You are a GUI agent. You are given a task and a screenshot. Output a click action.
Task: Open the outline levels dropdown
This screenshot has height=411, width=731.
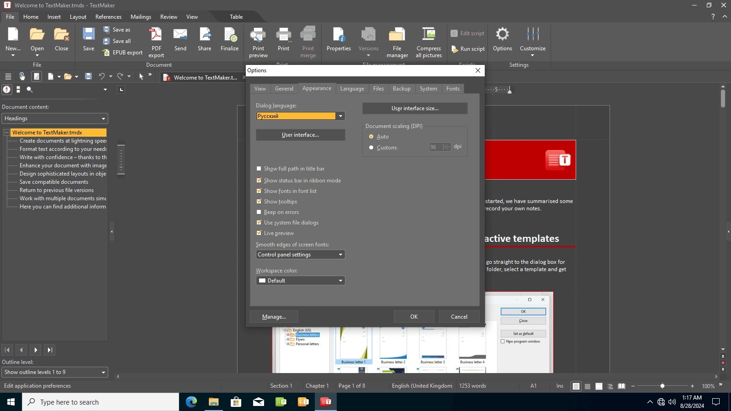(x=55, y=372)
